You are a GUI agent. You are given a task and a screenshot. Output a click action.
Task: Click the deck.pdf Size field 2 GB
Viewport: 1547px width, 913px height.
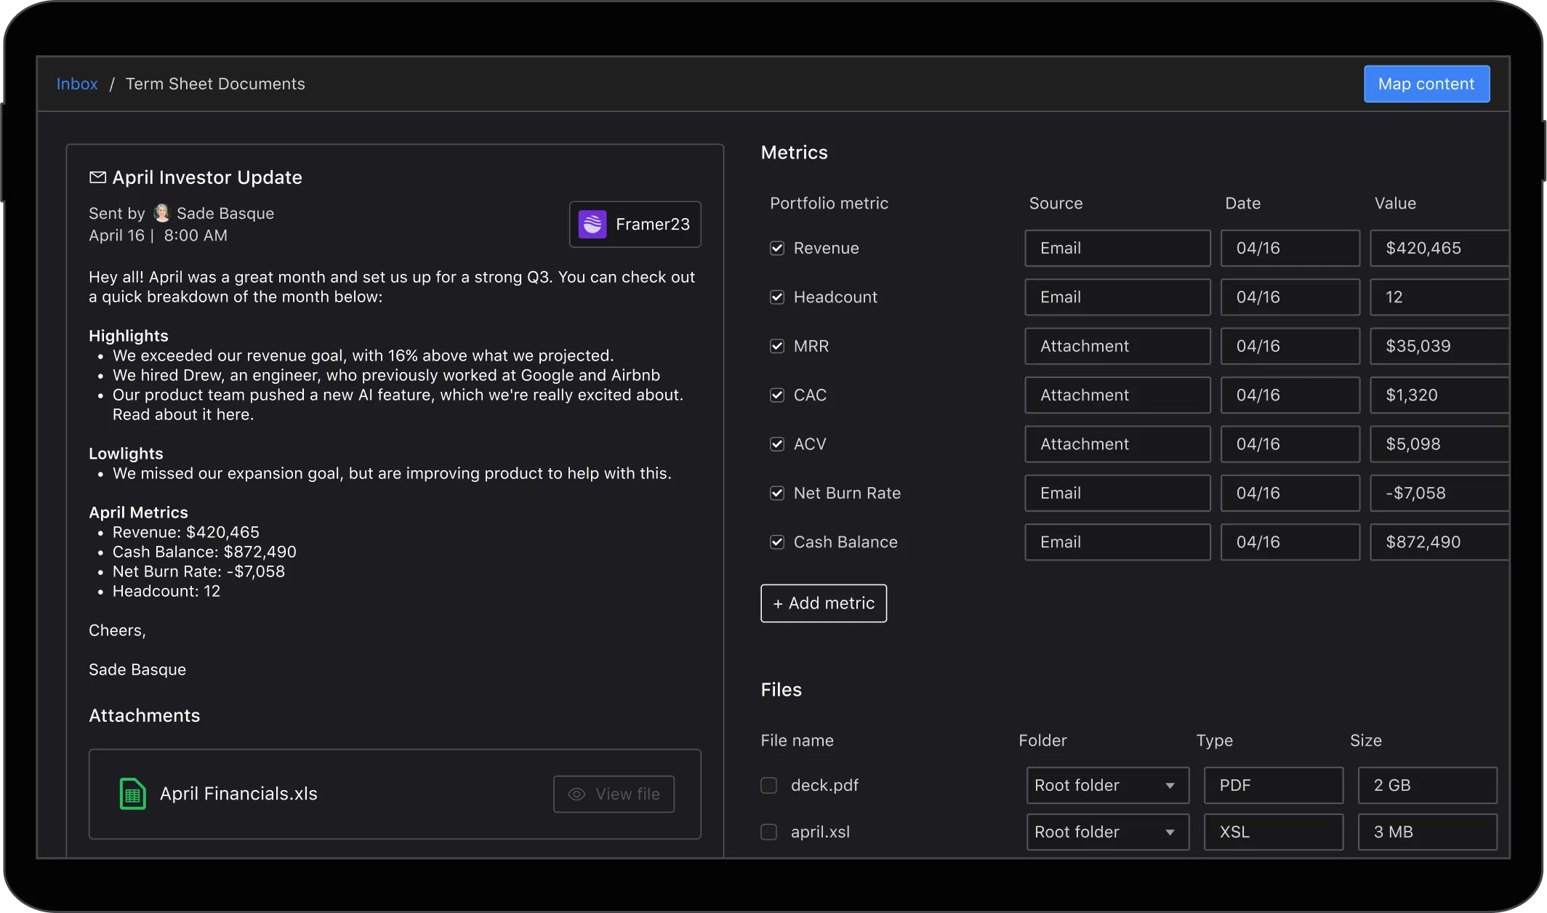click(x=1427, y=785)
